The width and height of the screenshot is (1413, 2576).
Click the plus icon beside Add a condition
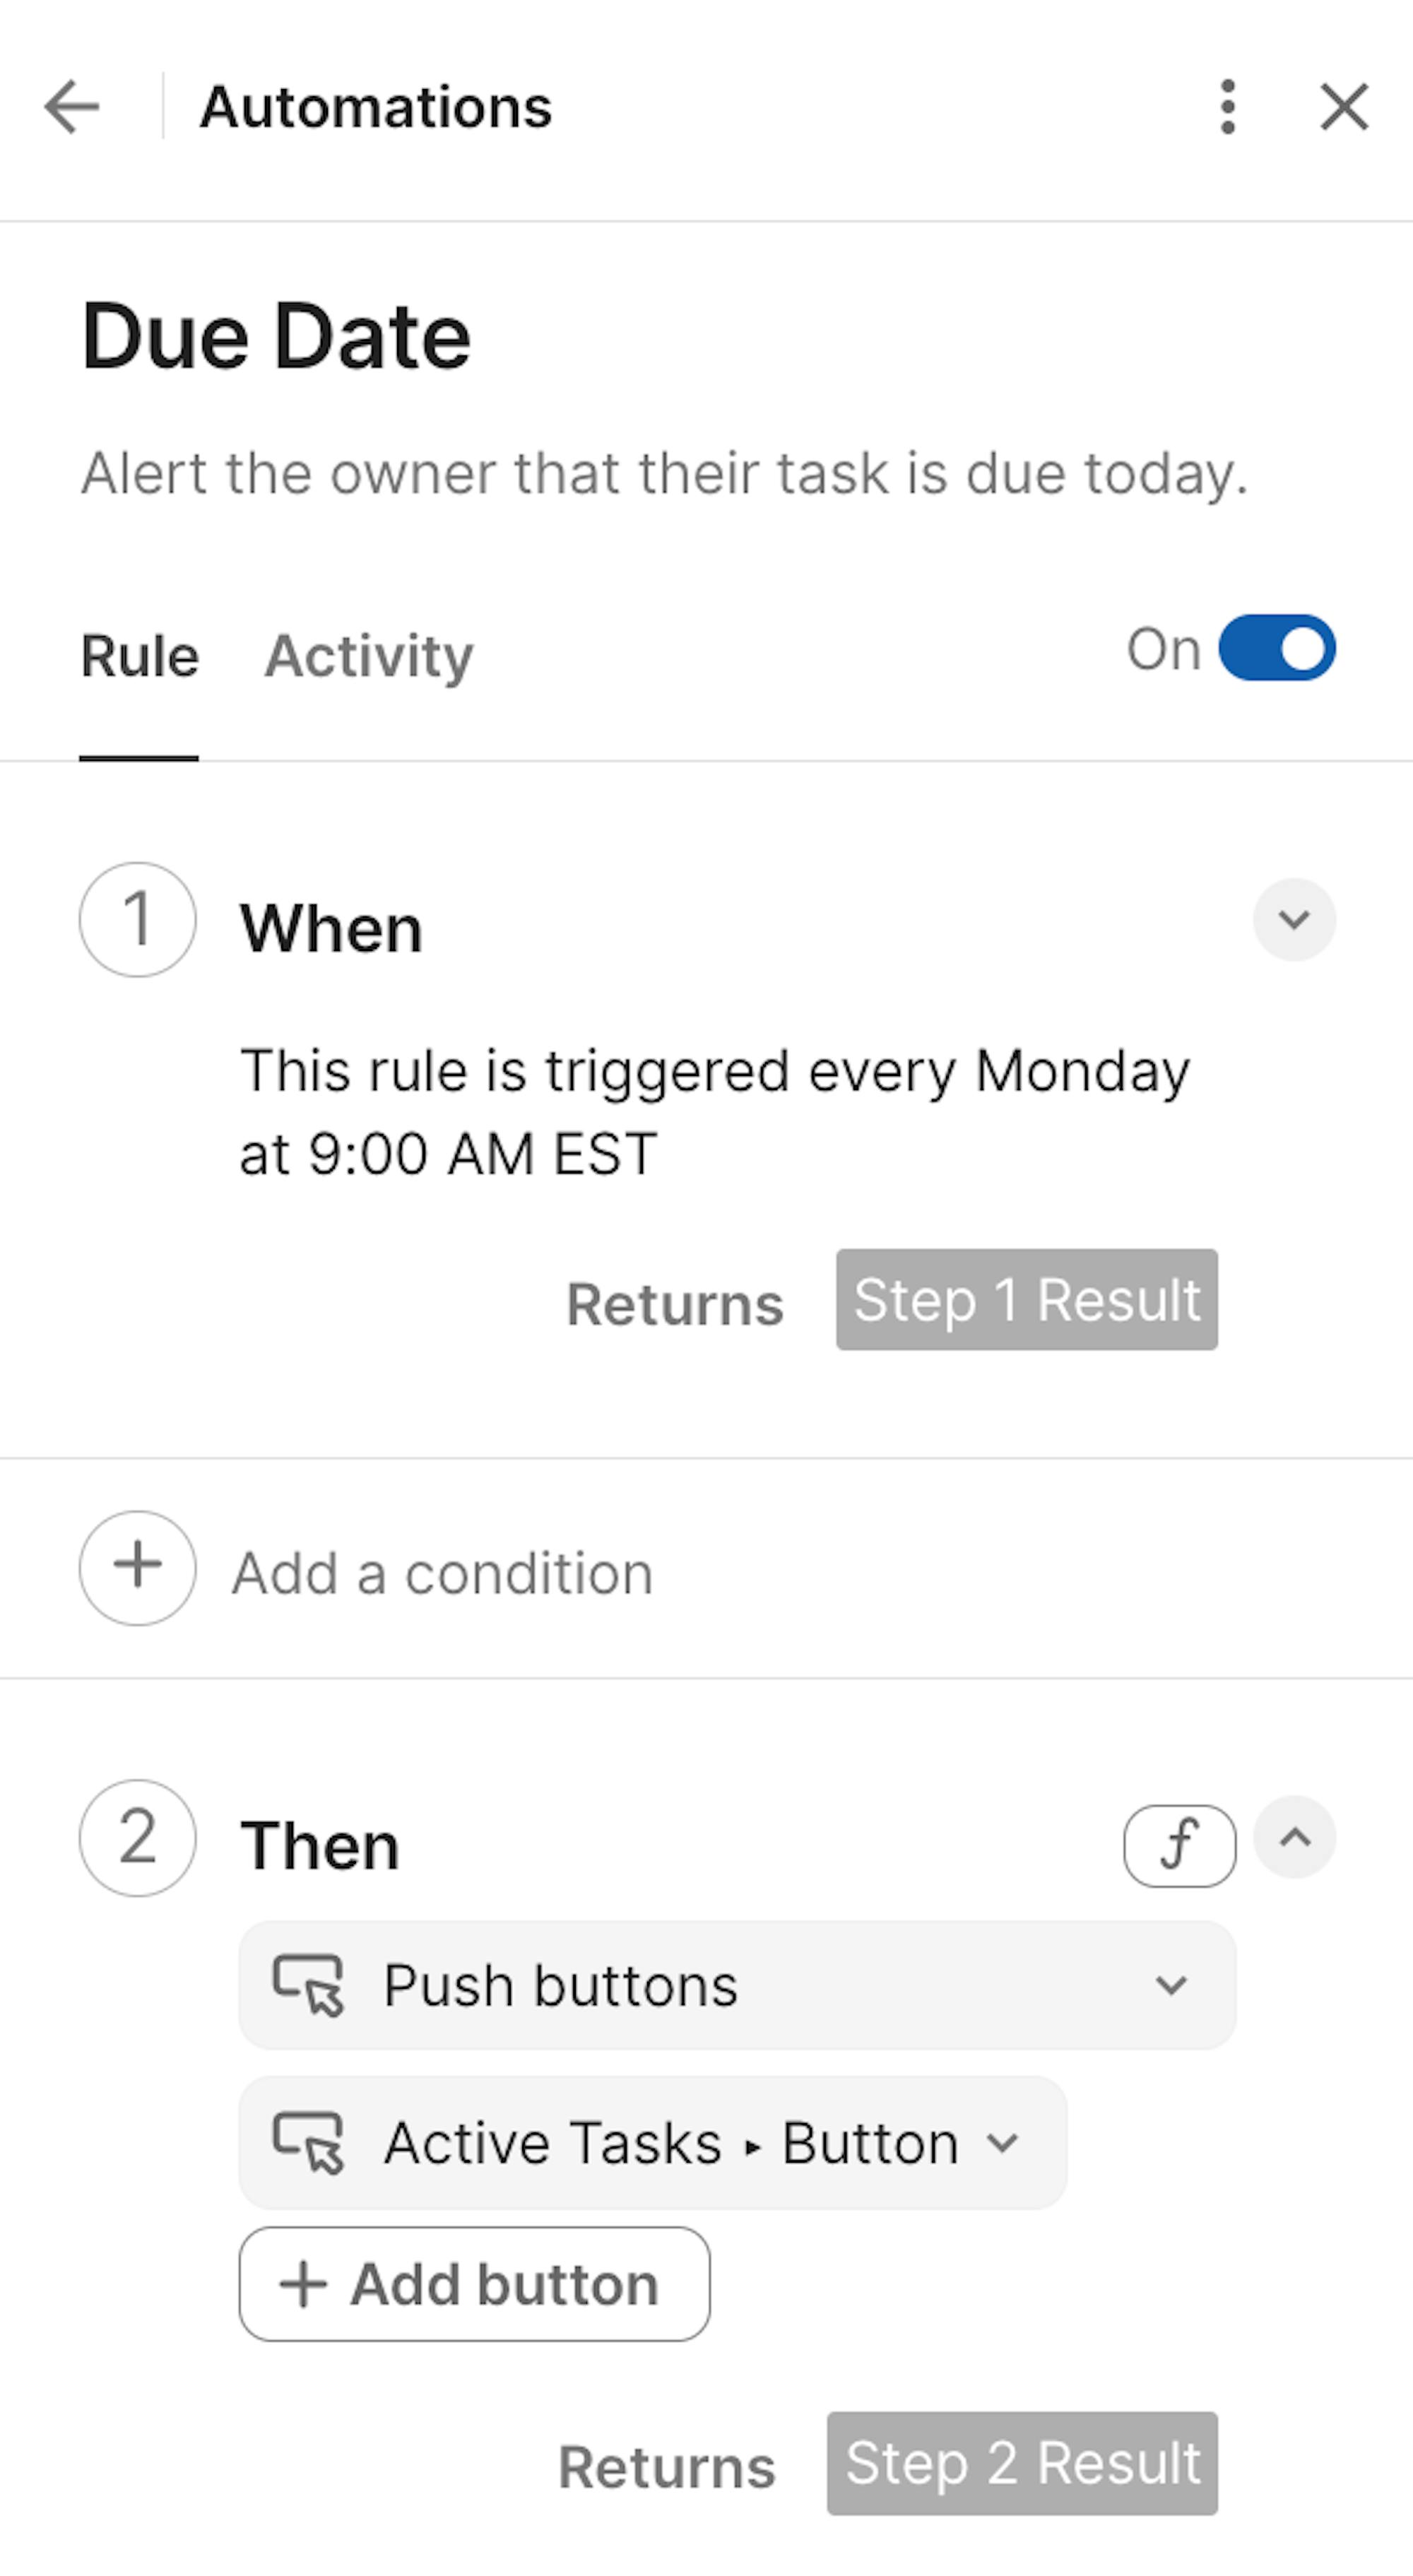(138, 1567)
